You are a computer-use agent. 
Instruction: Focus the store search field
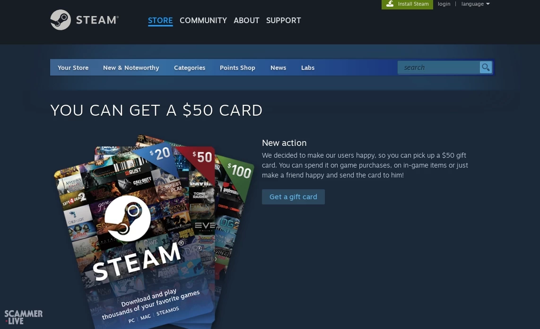point(438,67)
